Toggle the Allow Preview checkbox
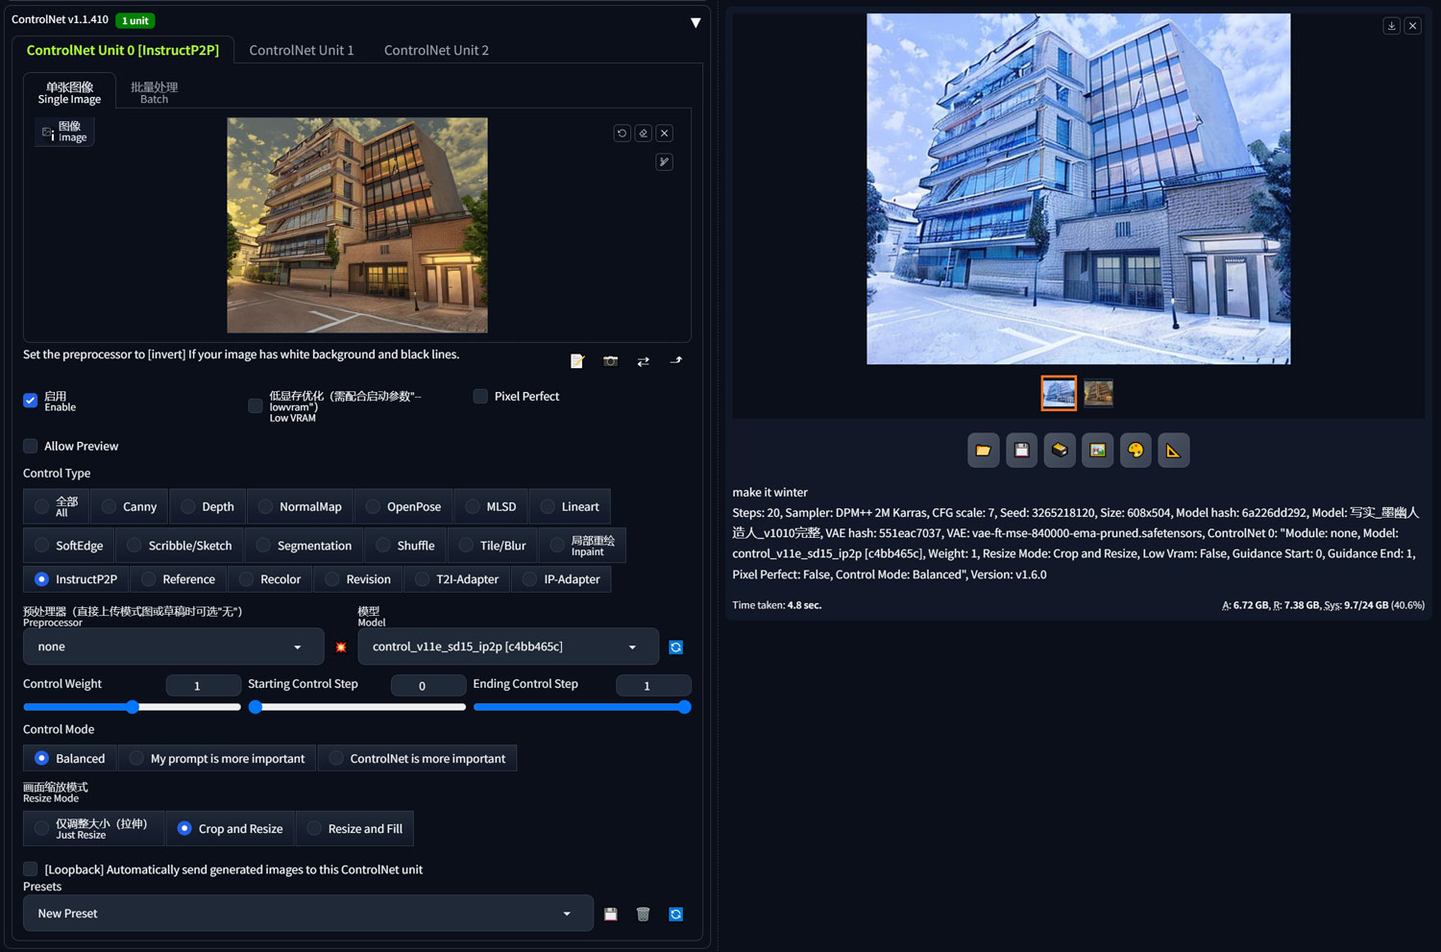Image resolution: width=1441 pixels, height=952 pixels. tap(31, 446)
